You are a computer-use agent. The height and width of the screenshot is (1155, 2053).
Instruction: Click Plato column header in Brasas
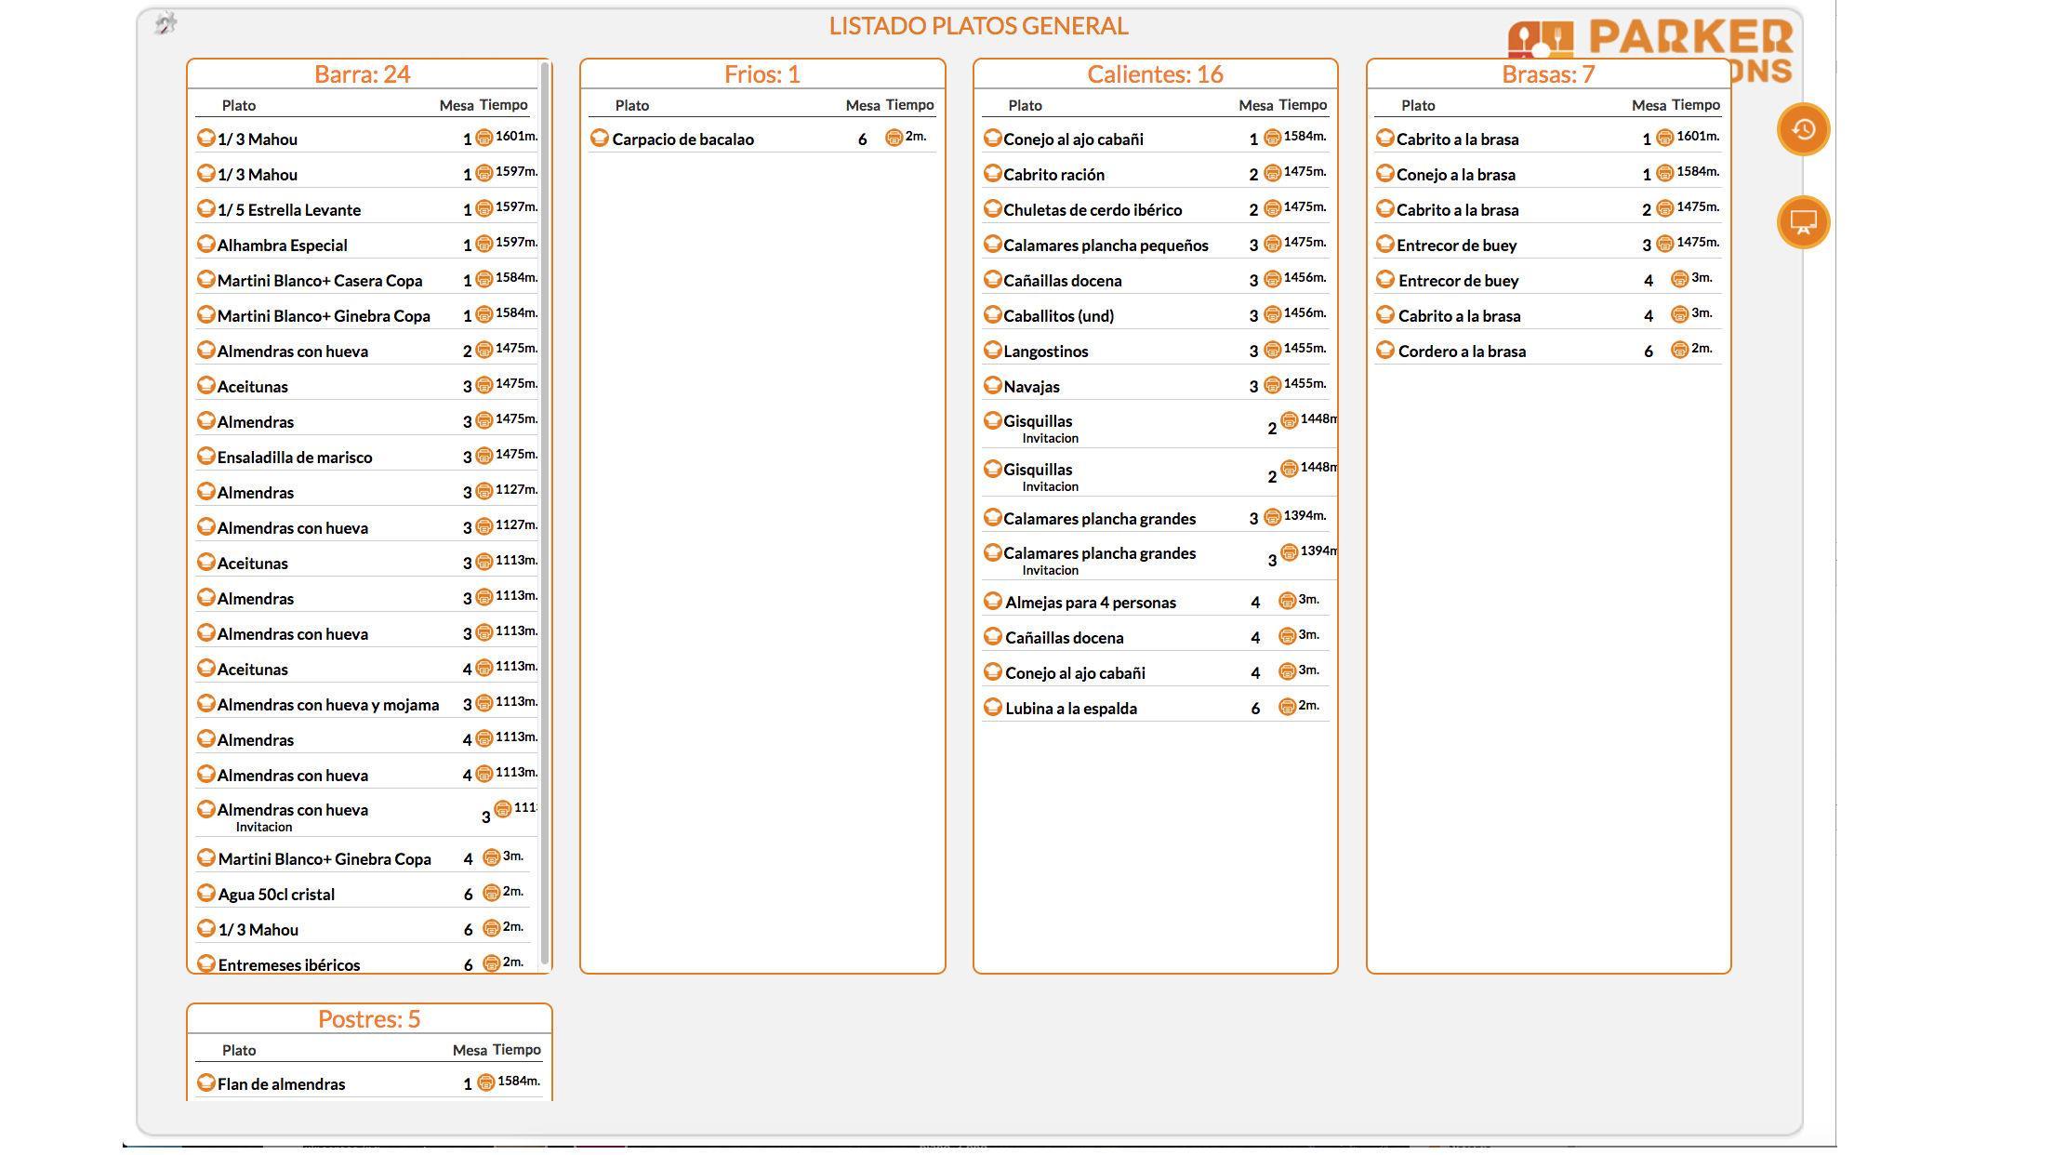(1418, 106)
